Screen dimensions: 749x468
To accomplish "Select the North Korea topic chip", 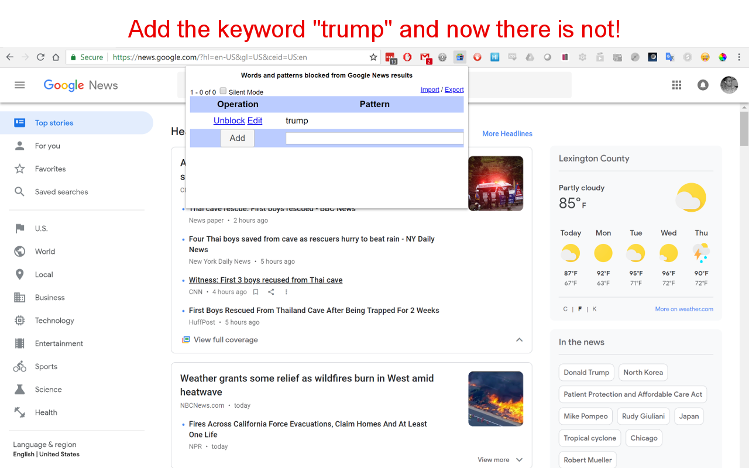I will [643, 373].
